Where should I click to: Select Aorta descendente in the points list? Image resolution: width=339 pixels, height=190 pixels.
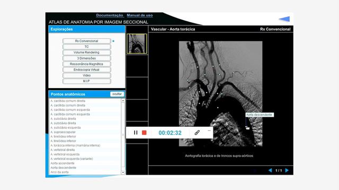(x=64, y=168)
